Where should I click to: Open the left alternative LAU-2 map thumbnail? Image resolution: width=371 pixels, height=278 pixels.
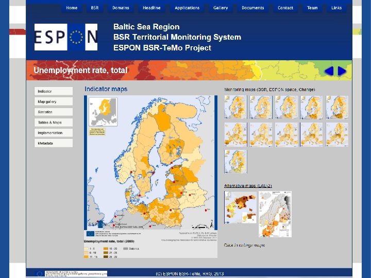[x=241, y=207]
